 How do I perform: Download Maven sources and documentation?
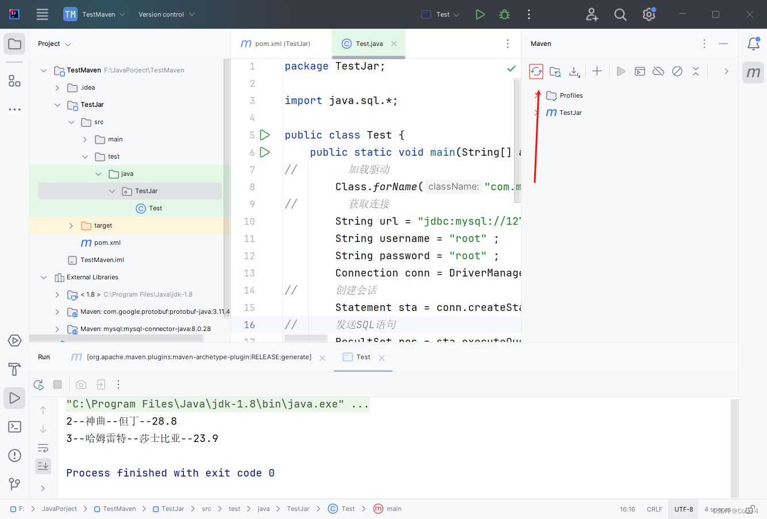click(574, 71)
